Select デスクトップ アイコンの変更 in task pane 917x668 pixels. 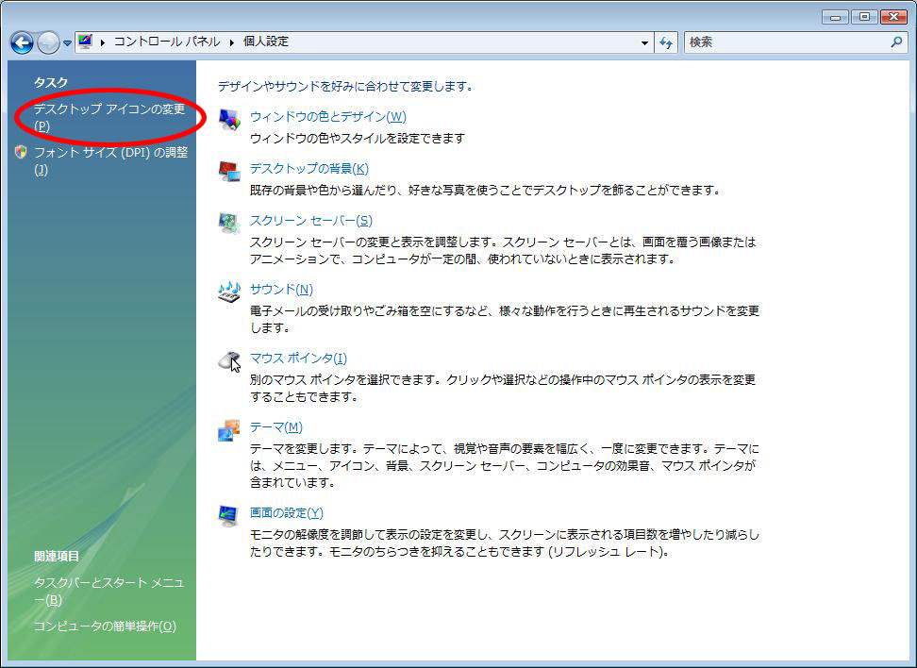point(108,109)
